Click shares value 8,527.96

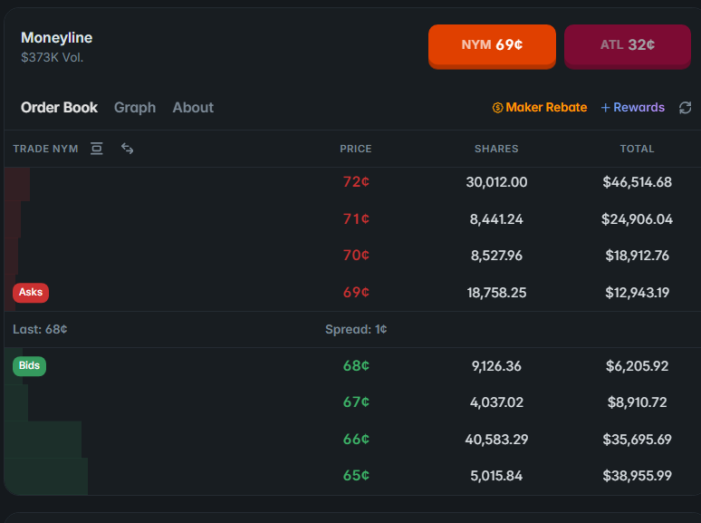click(x=496, y=256)
